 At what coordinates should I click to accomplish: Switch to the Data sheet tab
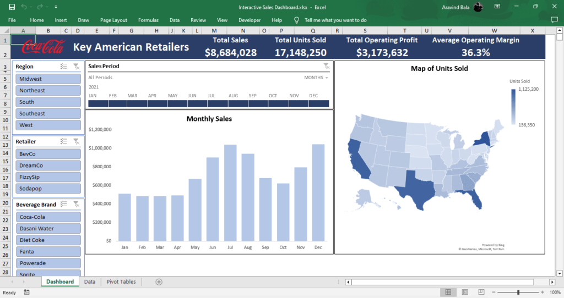90,282
